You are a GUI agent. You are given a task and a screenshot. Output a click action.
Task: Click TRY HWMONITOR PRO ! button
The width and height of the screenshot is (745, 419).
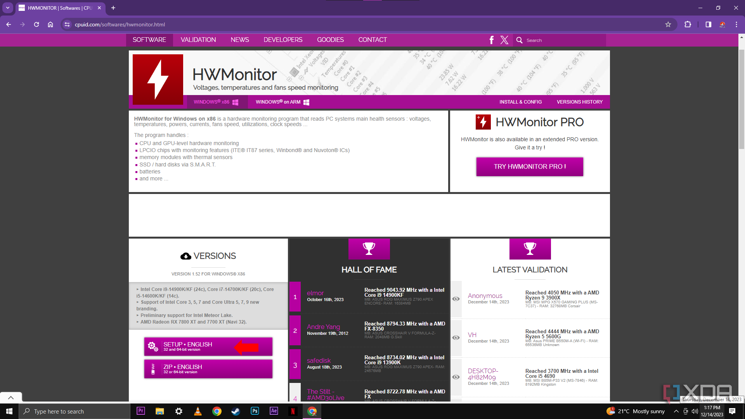point(529,167)
